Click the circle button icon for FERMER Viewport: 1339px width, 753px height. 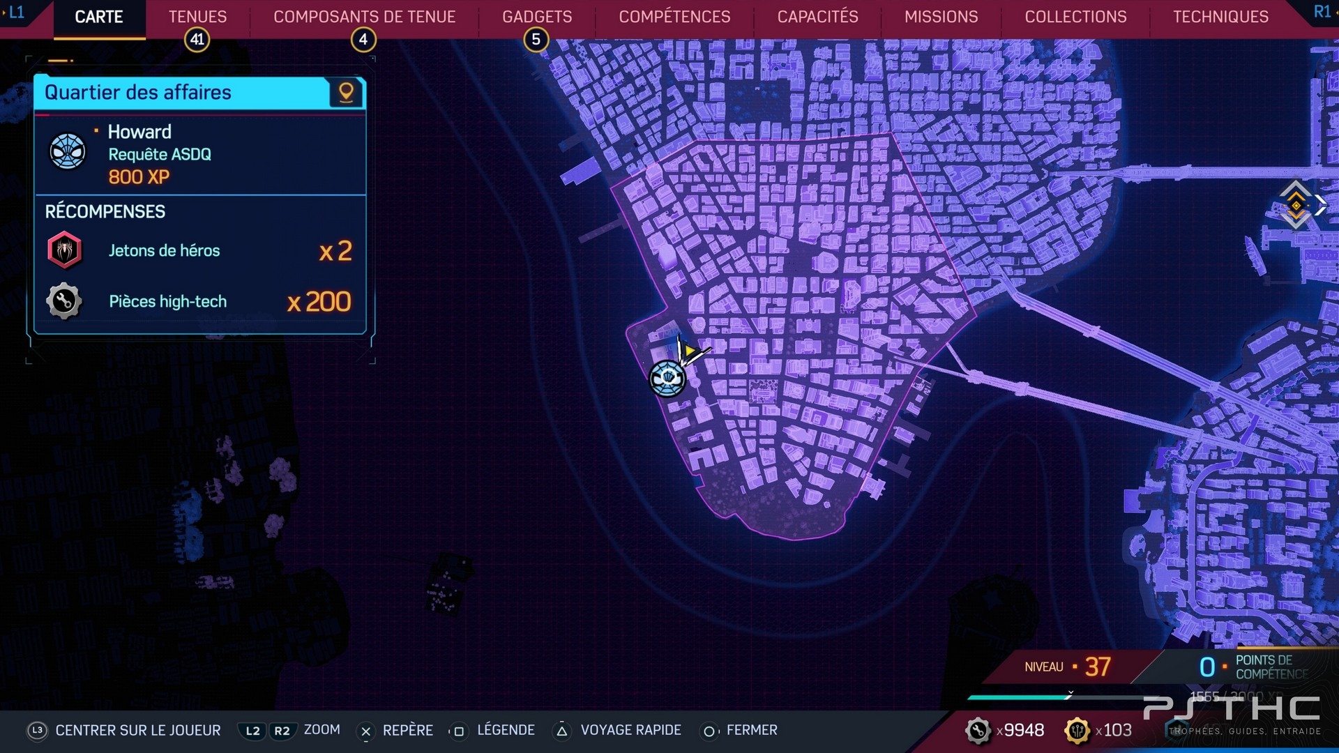[709, 731]
